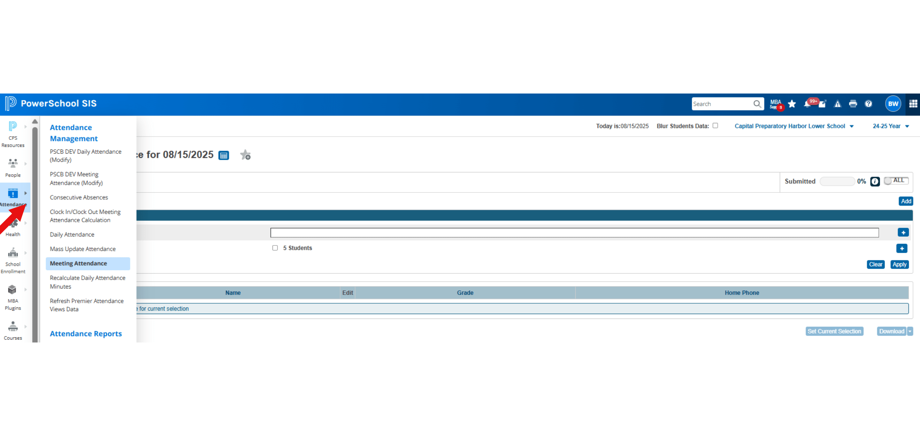Open the 24-25 Year term dropdown
920x436 pixels.
click(891, 126)
